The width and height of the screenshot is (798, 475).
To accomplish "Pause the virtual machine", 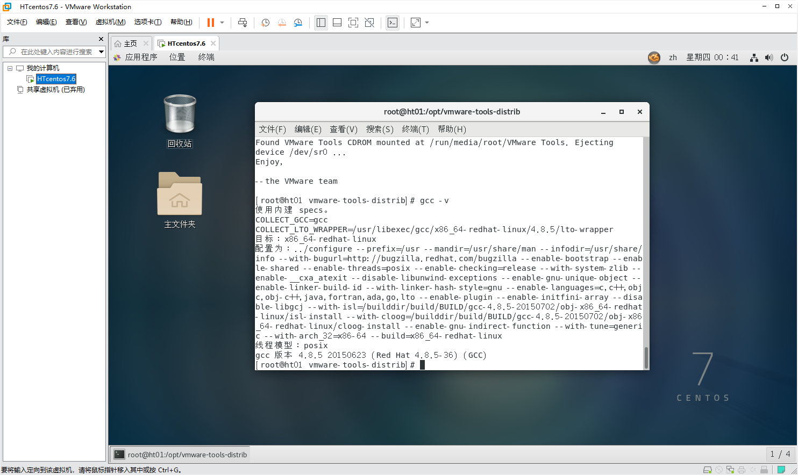I will coord(211,23).
